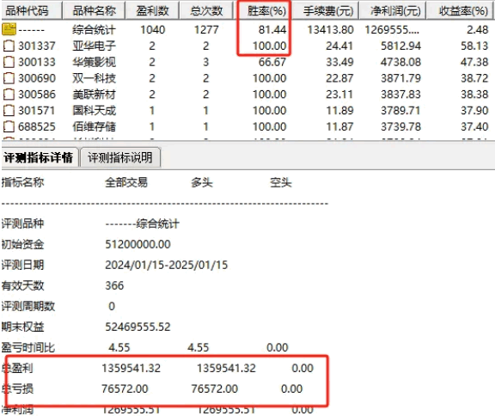Image resolution: width=495 pixels, height=416 pixels.
Task: Click stock code 300690
Action: pos(37,78)
